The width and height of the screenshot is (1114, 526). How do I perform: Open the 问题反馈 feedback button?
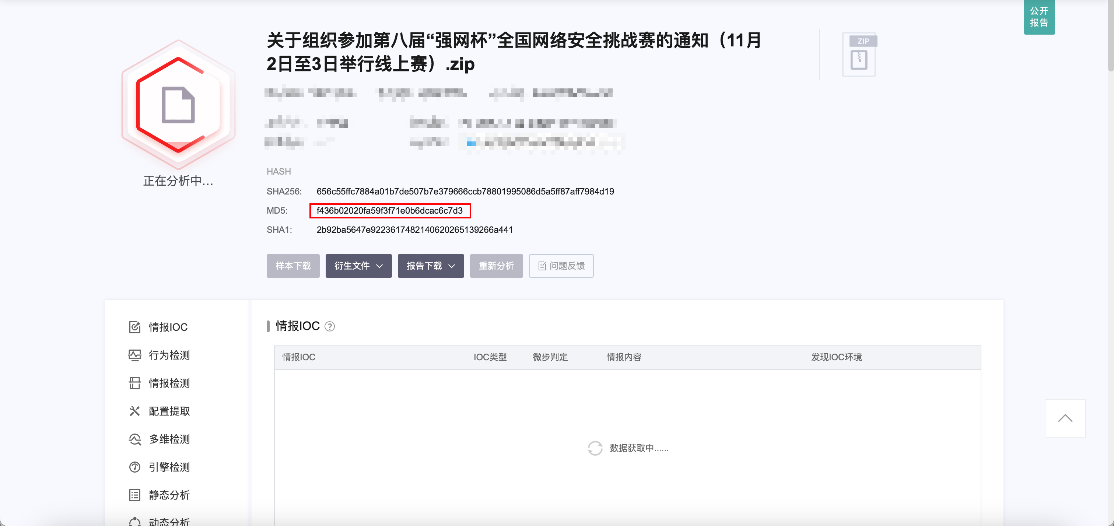(561, 266)
